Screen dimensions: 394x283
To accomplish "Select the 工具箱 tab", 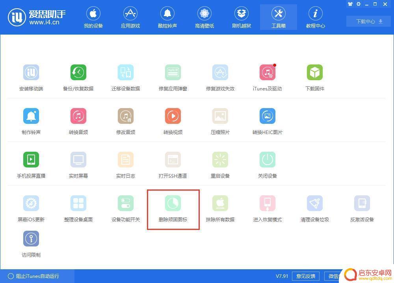I will tap(279, 17).
